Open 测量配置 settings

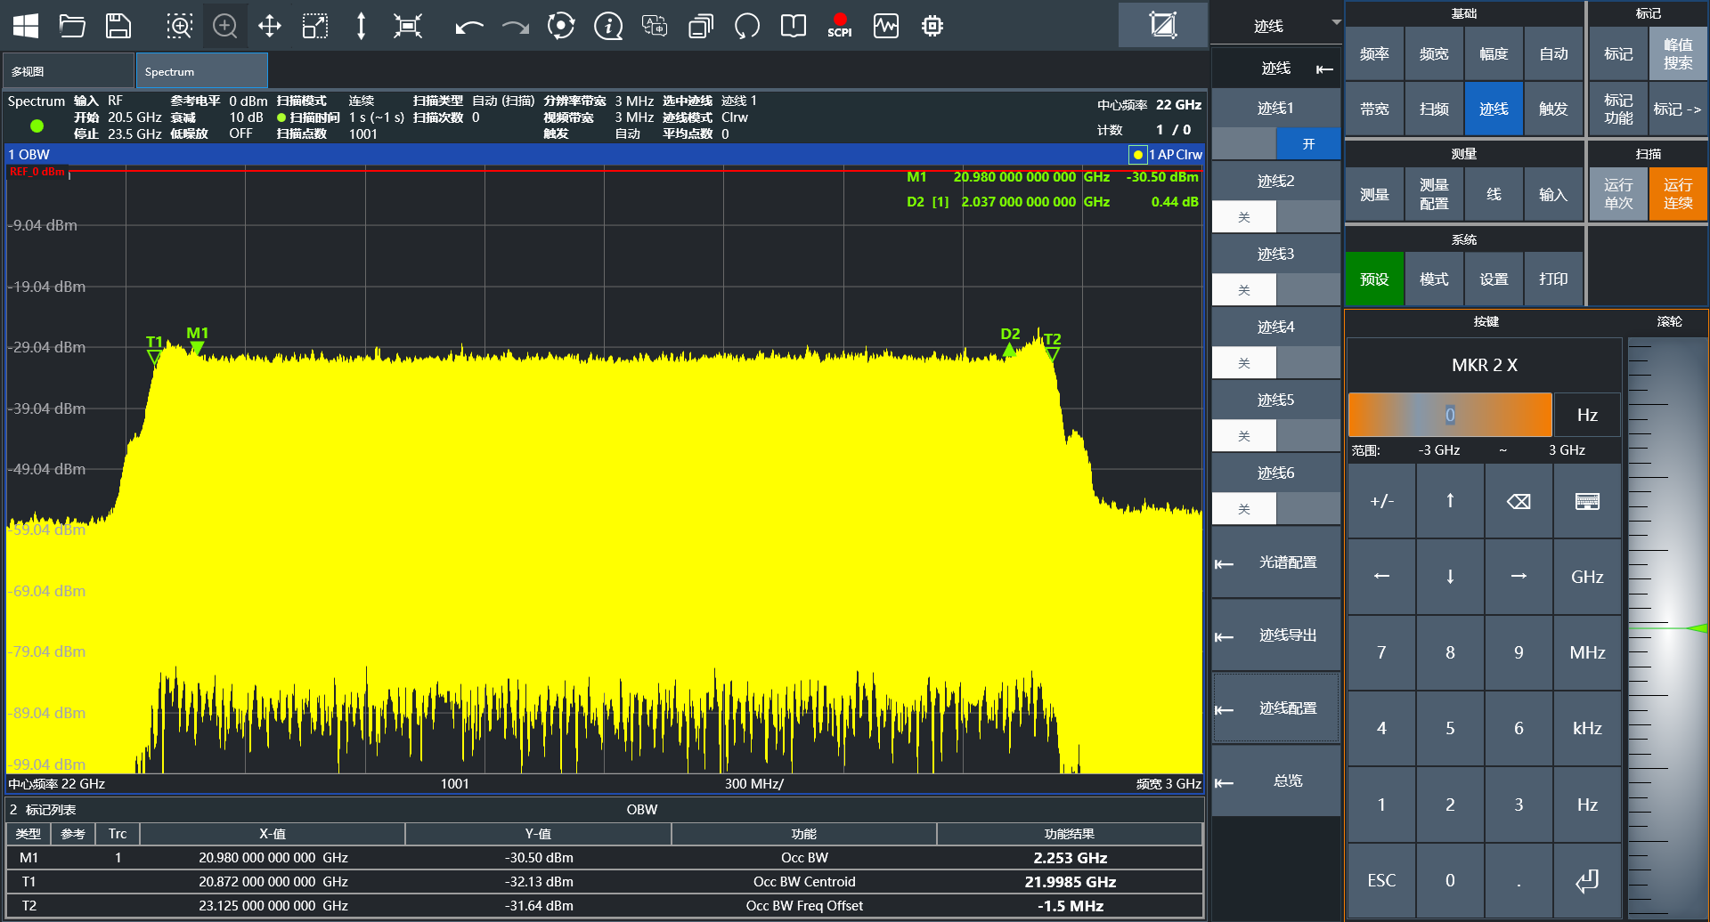(x=1434, y=194)
